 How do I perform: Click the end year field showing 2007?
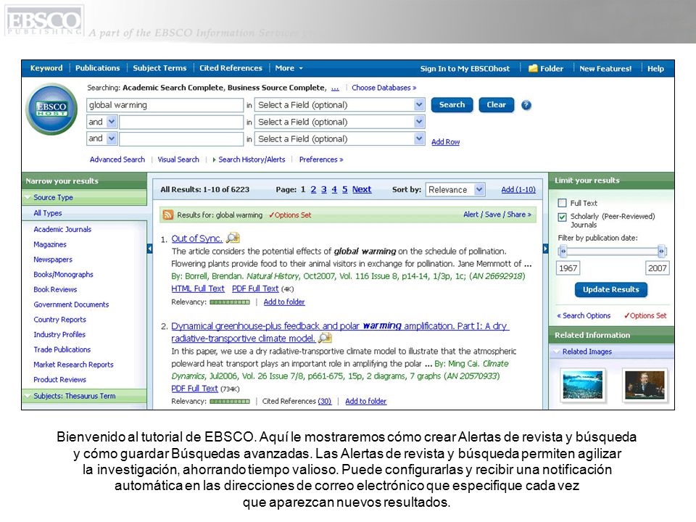657,268
